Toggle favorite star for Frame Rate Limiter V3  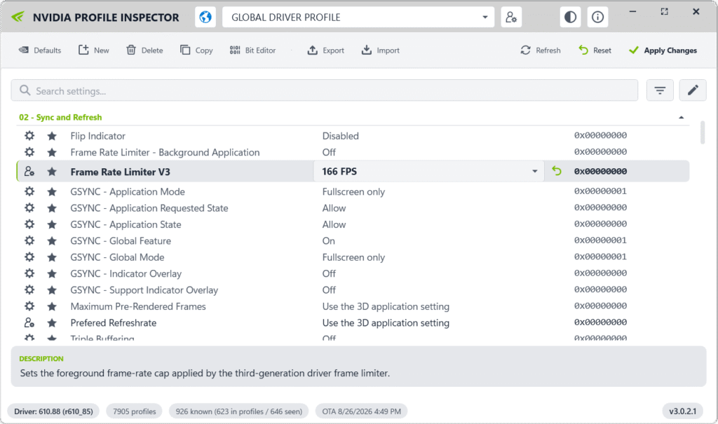tap(52, 172)
